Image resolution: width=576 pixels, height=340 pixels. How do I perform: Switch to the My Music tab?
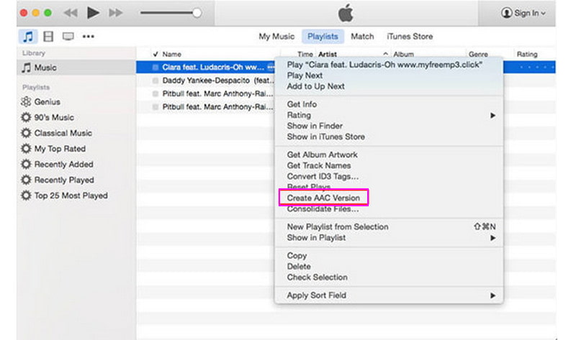276,37
